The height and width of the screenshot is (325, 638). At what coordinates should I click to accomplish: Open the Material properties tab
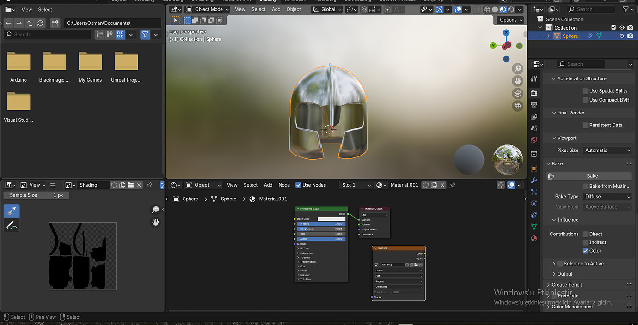534,238
